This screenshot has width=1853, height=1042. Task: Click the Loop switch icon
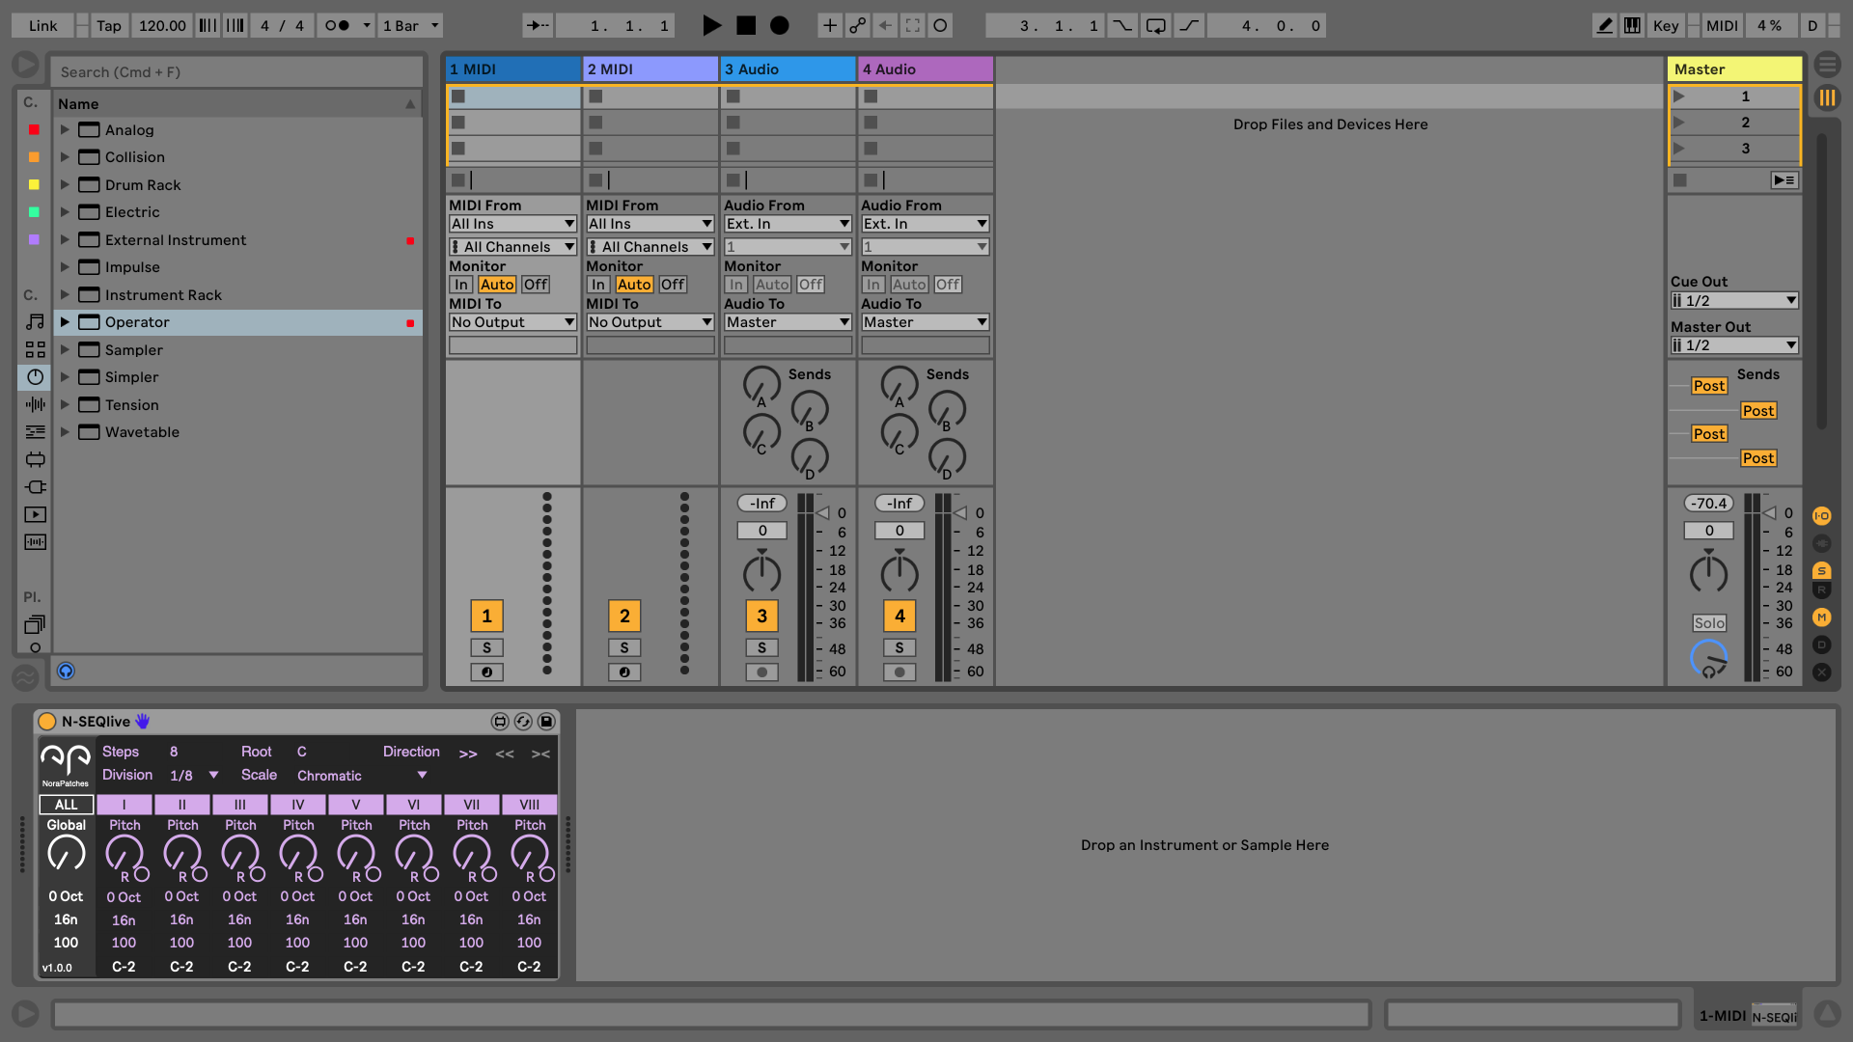1155,26
